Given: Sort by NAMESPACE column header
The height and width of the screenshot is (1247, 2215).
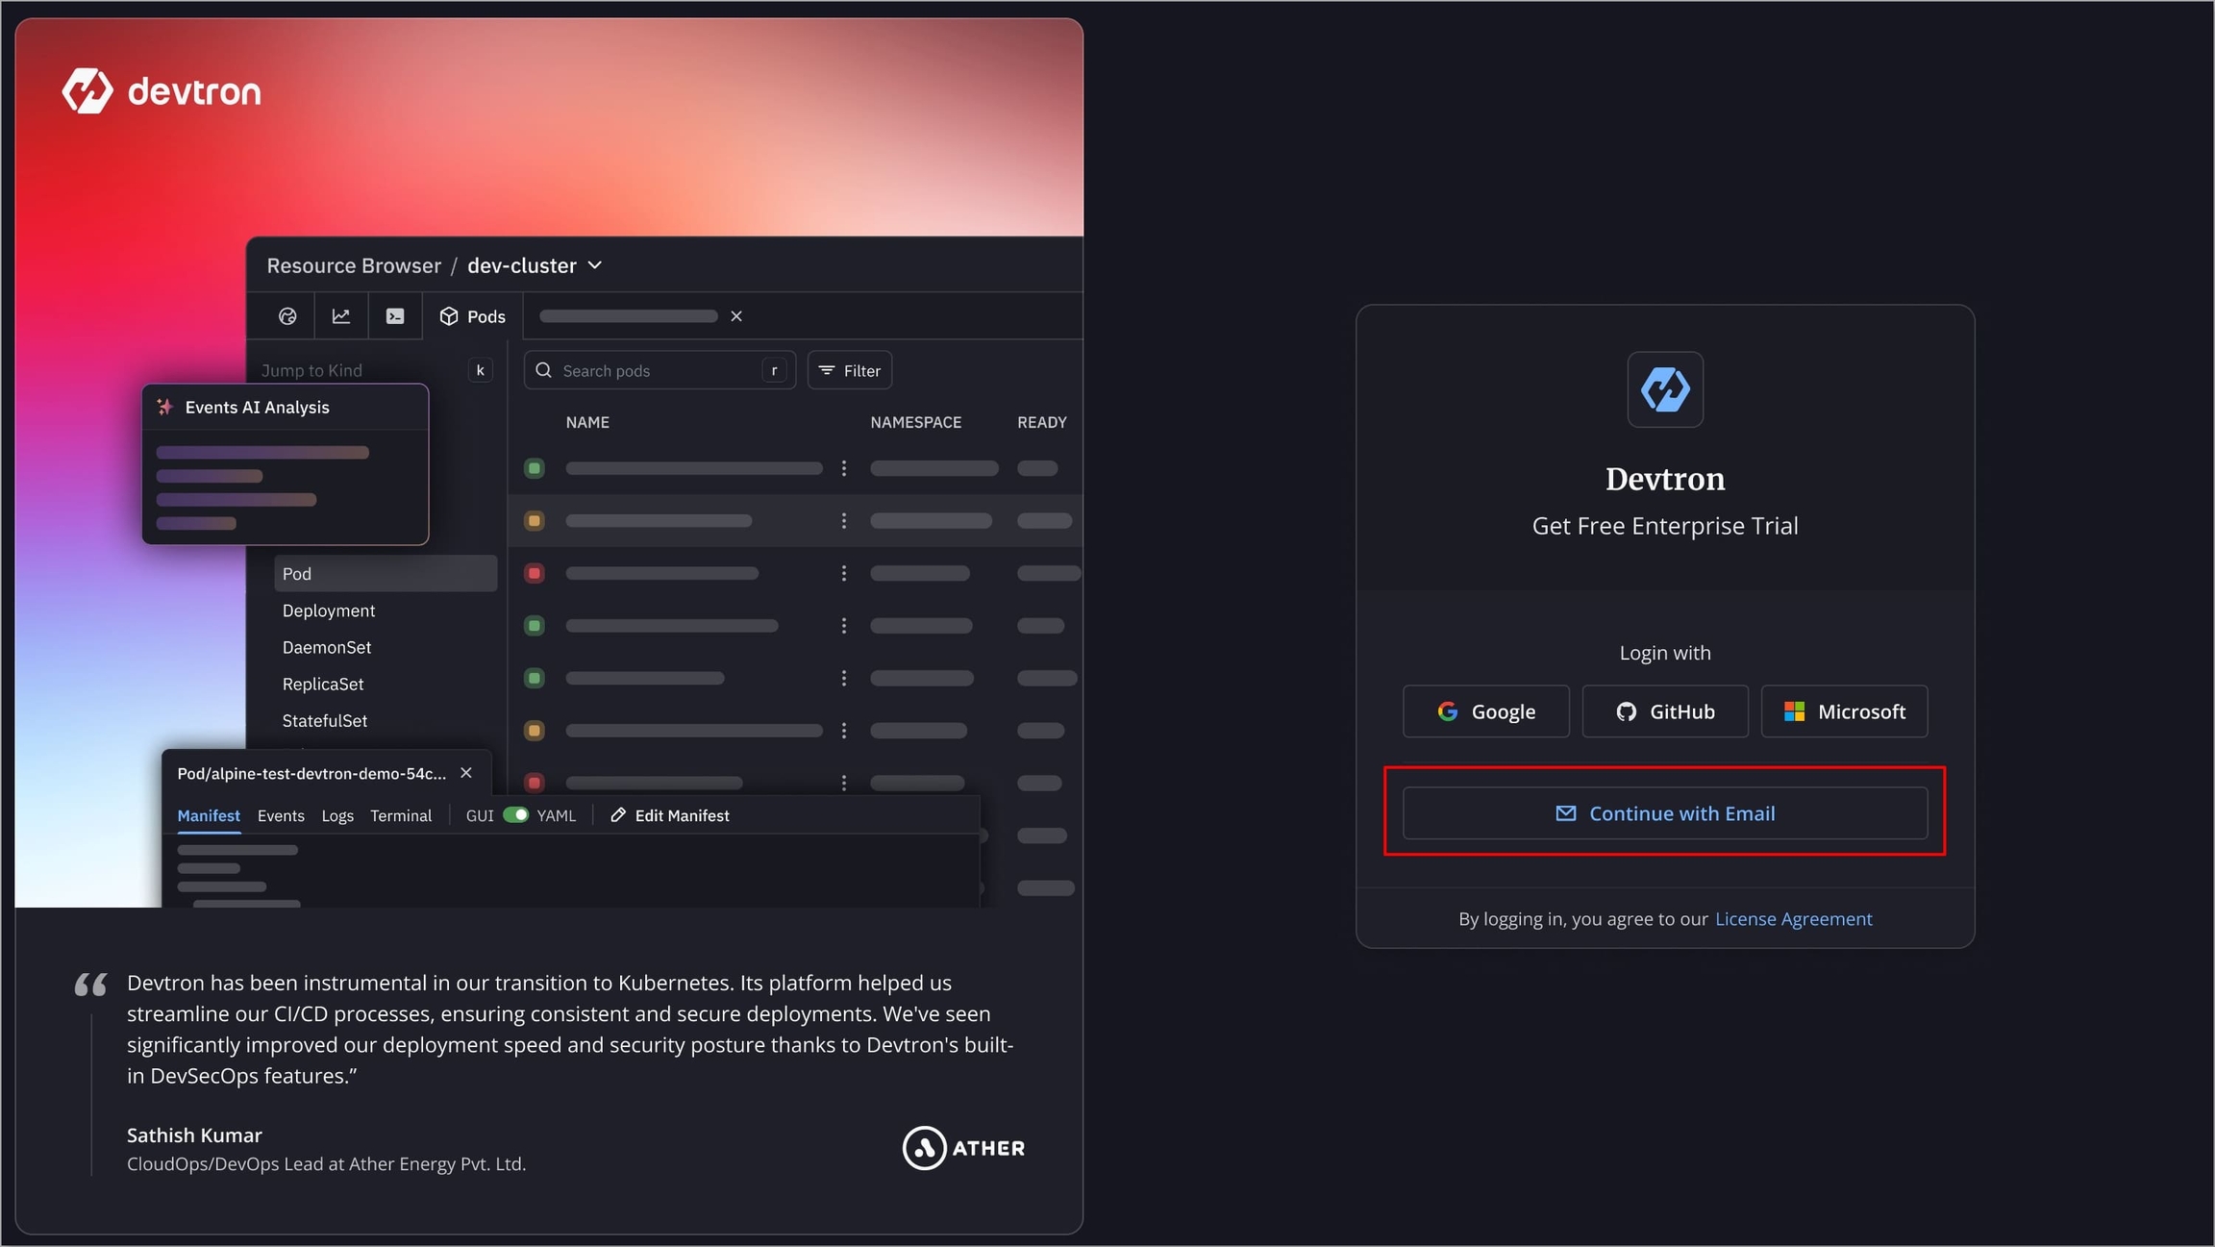Looking at the screenshot, I should click(915, 422).
